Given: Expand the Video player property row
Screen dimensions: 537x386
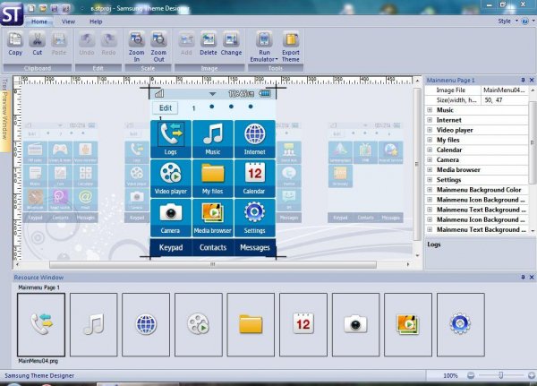Looking at the screenshot, I should point(430,130).
